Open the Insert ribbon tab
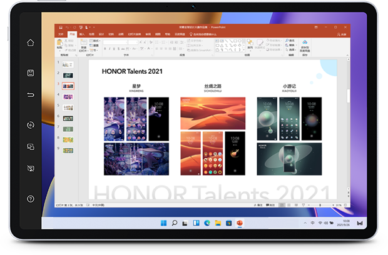Screen dimensions: 388x255 tap(82, 34)
